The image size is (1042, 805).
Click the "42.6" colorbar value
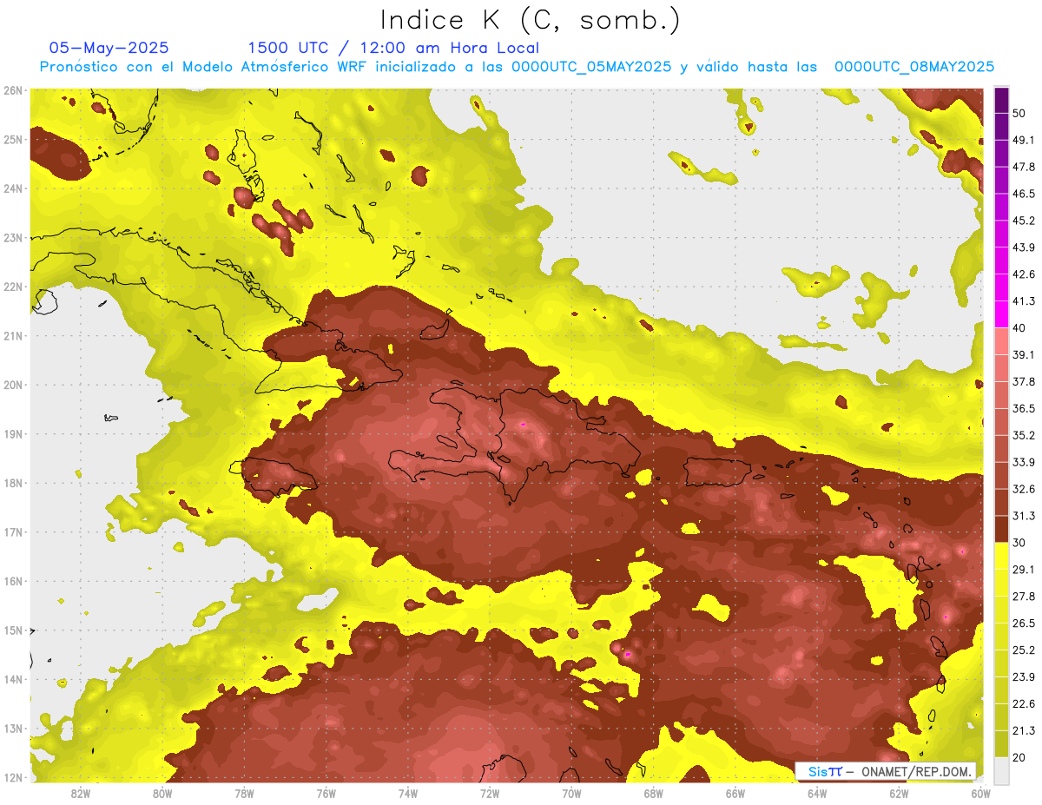click(1022, 274)
